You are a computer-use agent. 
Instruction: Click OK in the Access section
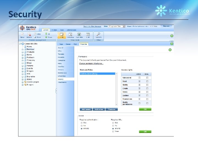pos(145,132)
